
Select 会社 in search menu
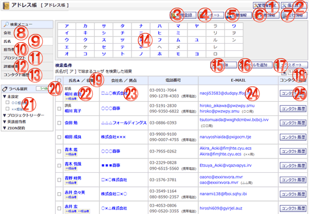(x=27, y=33)
